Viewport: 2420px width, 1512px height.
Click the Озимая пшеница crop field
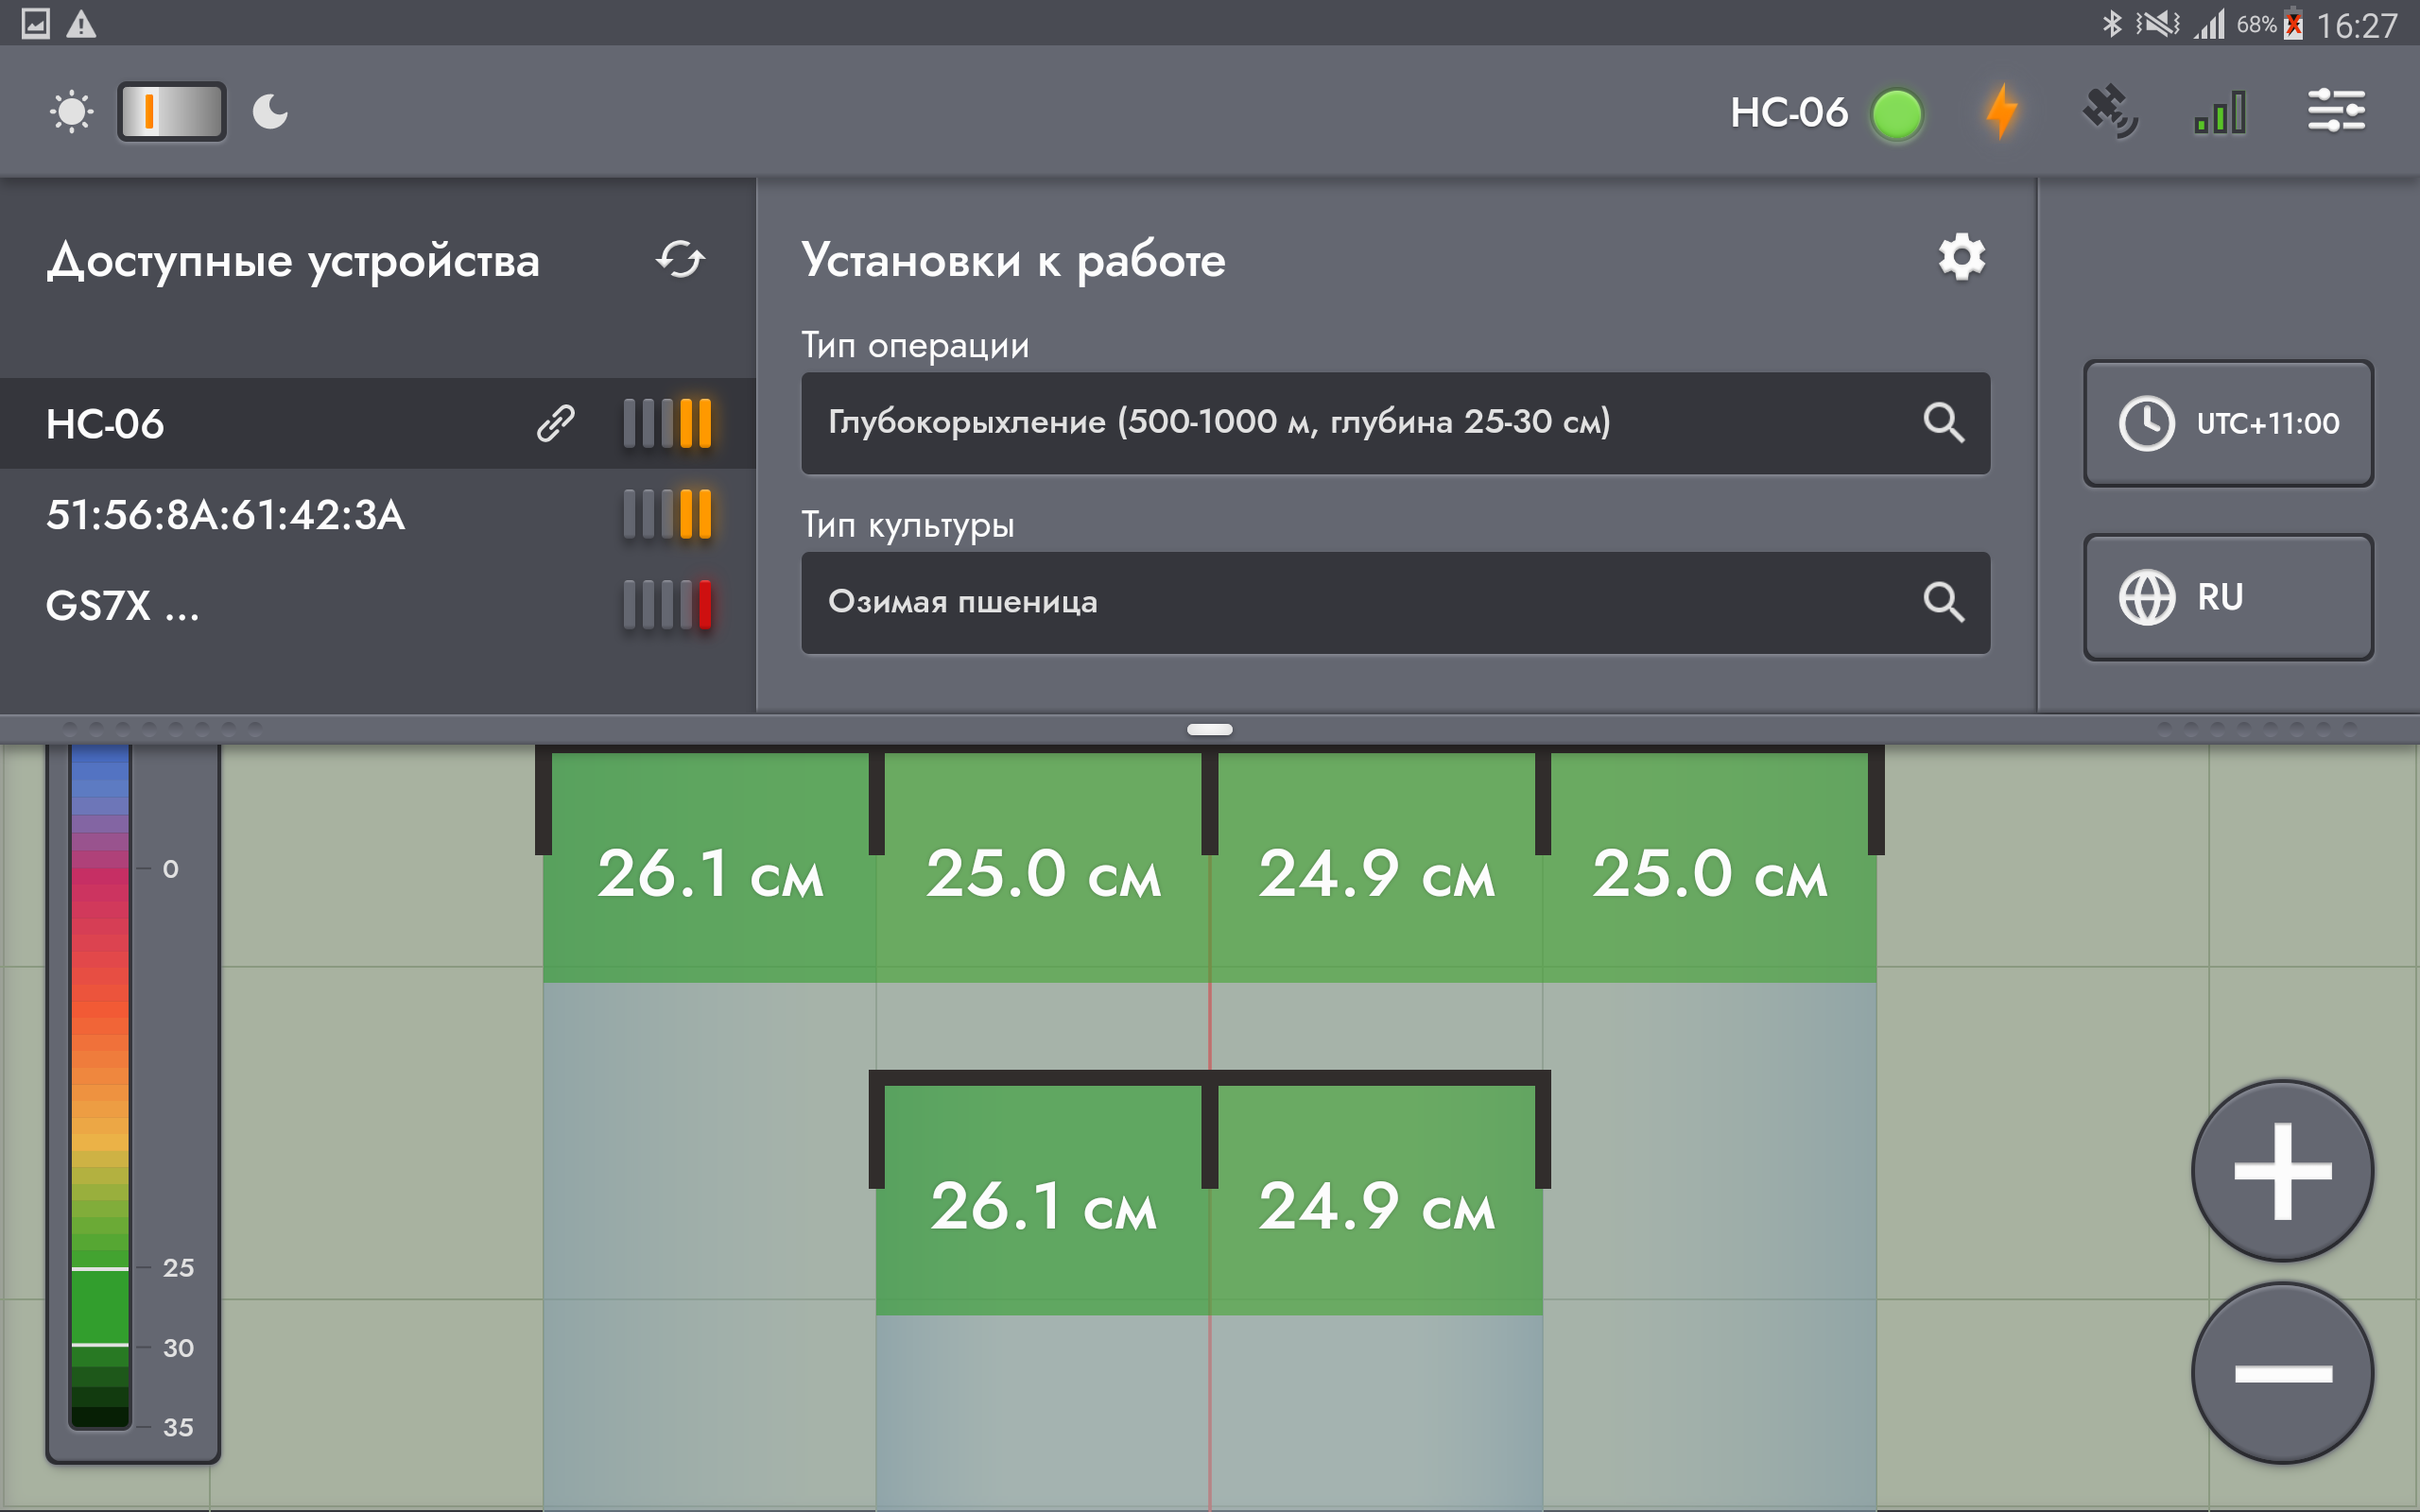coord(1395,603)
